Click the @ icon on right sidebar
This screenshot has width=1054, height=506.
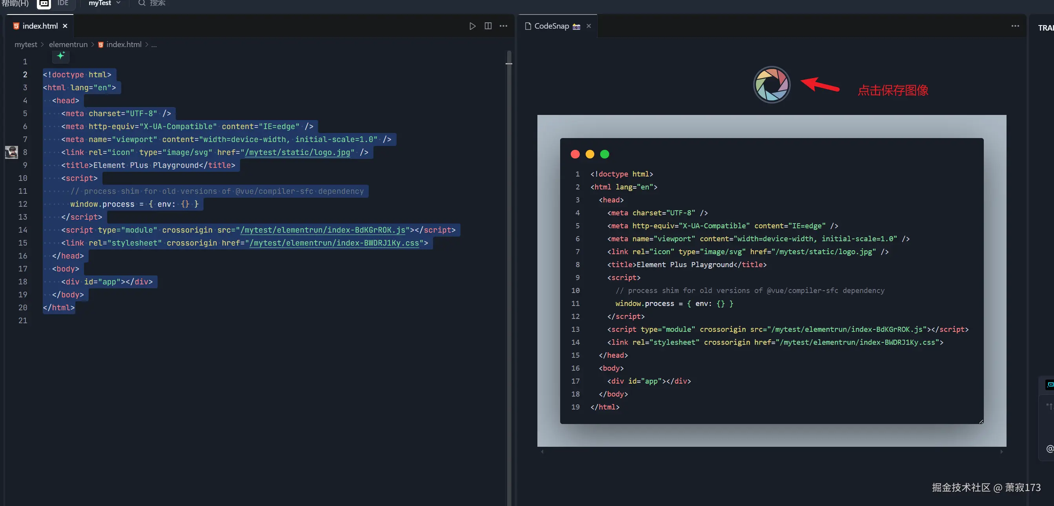(x=1050, y=449)
